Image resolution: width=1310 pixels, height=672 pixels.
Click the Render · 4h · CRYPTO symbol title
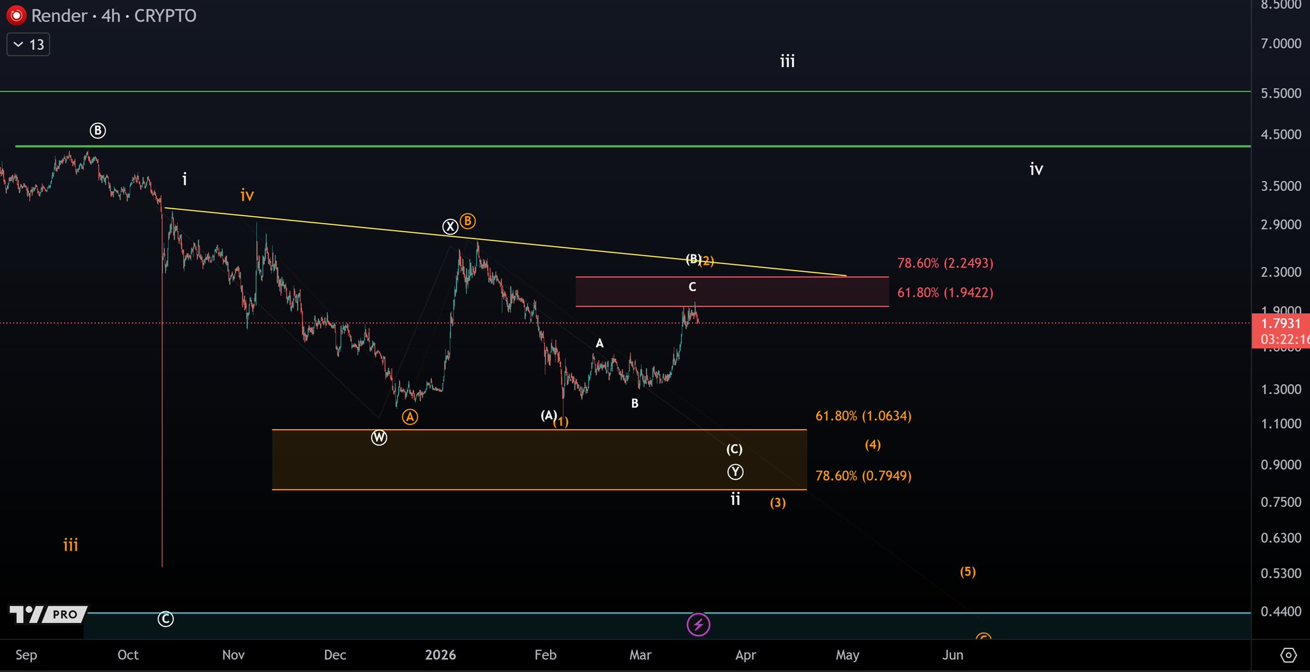114,15
